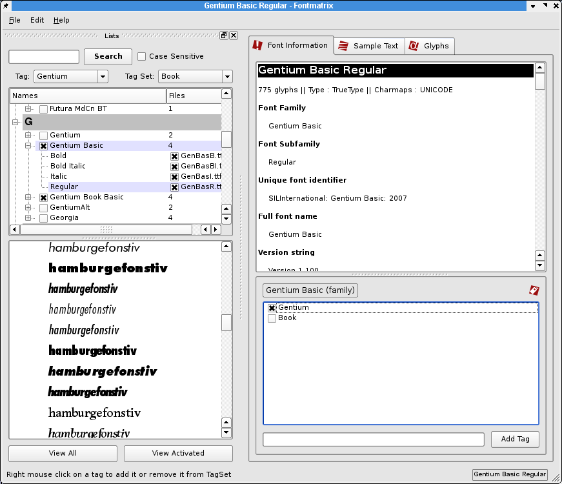Open the Tag Set dropdown showing Book
This screenshot has width=562, height=484.
(227, 76)
